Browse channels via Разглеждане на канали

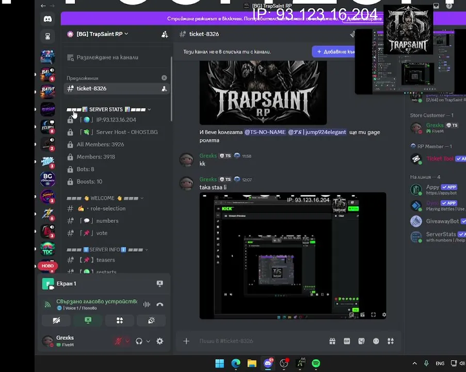pyautogui.click(x=117, y=57)
